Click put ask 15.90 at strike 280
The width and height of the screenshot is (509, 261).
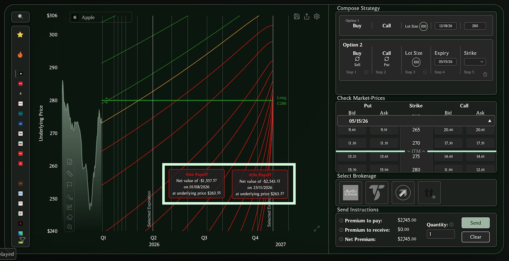click(x=384, y=169)
